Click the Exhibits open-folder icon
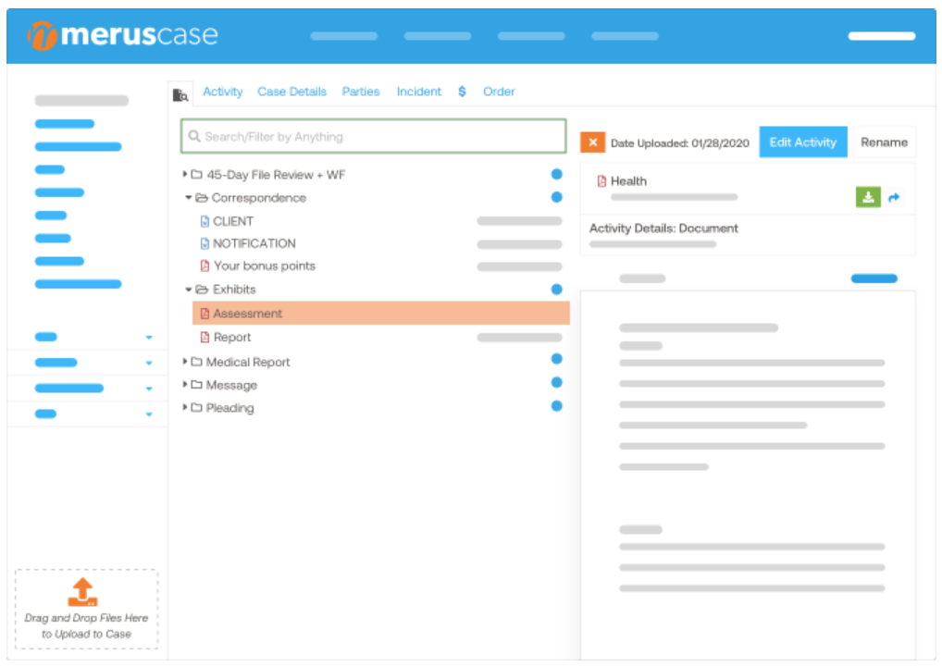This screenshot has height=667, width=942. click(202, 290)
